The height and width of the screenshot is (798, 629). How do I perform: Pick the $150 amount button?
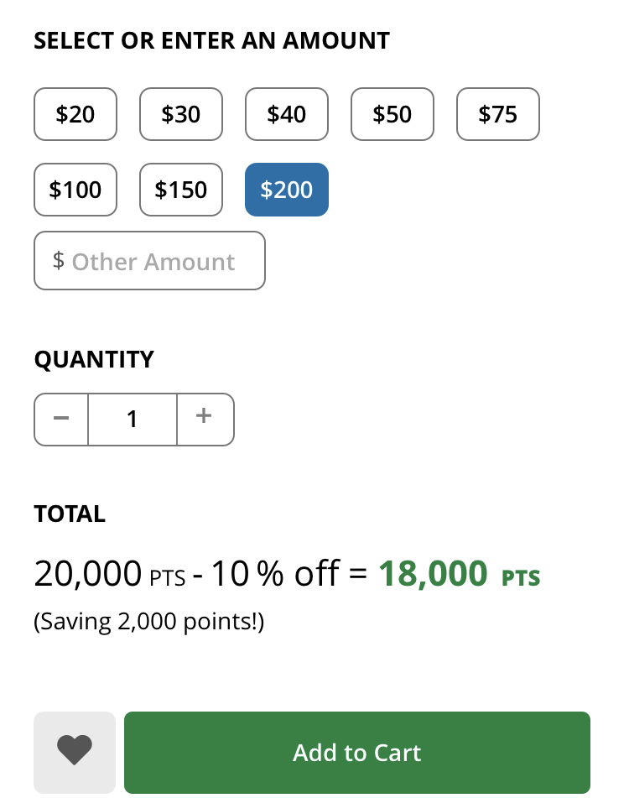[x=181, y=190]
